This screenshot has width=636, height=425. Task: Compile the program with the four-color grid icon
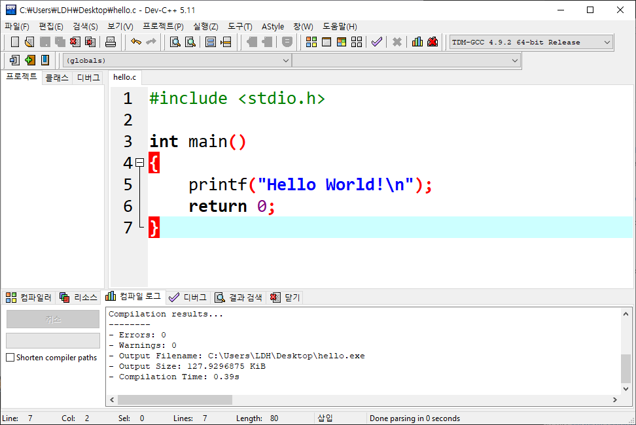[311, 42]
